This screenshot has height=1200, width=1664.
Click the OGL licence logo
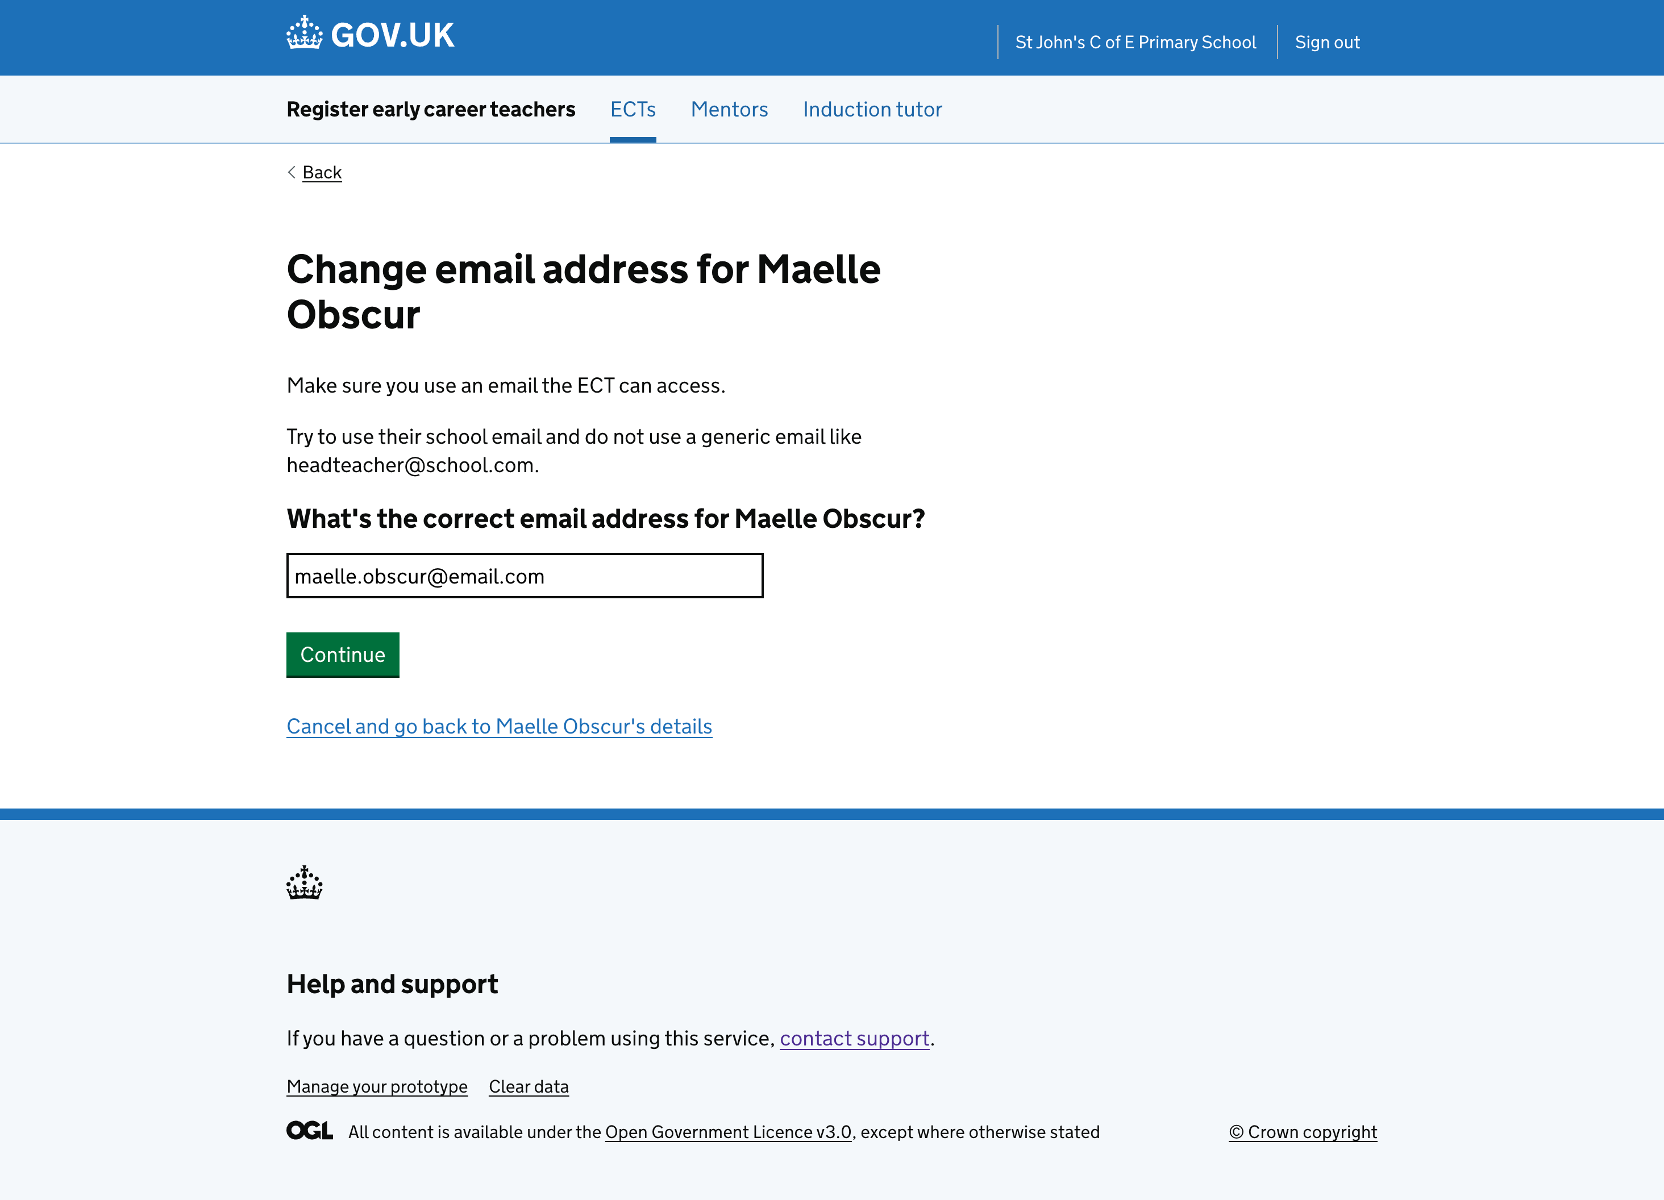309,1131
